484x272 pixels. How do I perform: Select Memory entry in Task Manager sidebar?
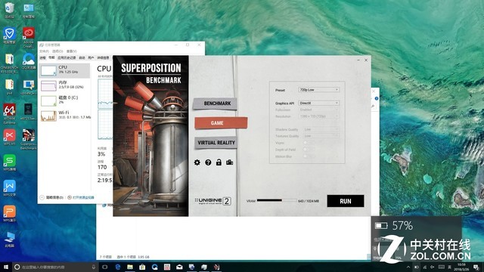tap(65, 85)
